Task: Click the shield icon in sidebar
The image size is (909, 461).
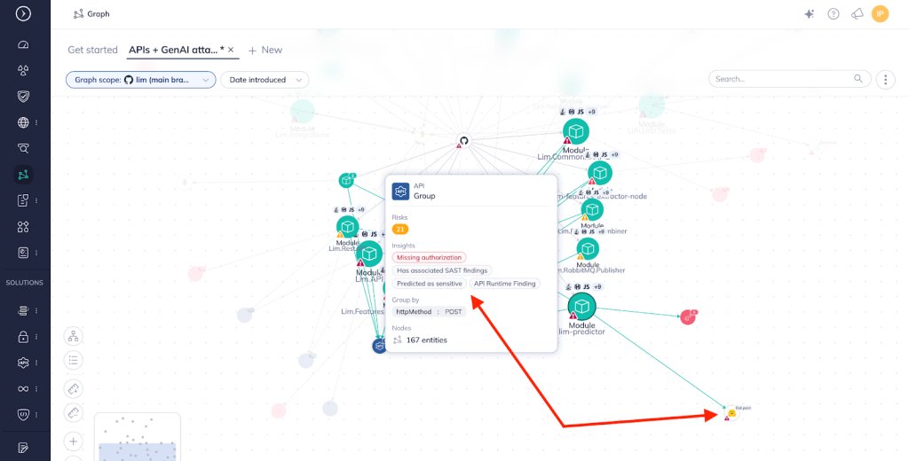Action: (23, 97)
